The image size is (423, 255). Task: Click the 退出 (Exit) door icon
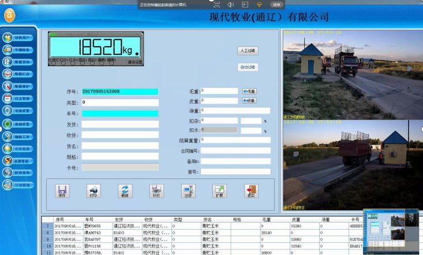(x=250, y=191)
